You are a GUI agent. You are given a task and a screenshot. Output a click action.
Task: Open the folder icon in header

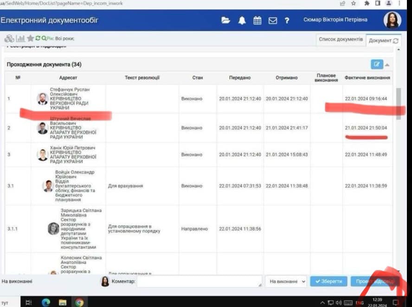click(x=225, y=20)
